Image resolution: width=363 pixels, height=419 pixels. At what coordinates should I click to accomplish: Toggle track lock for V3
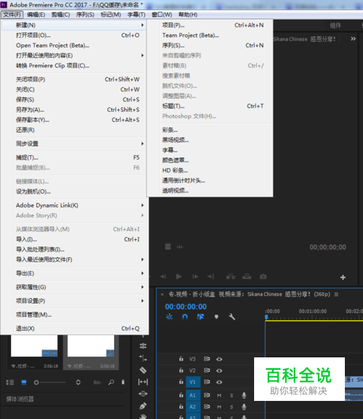[181, 359]
